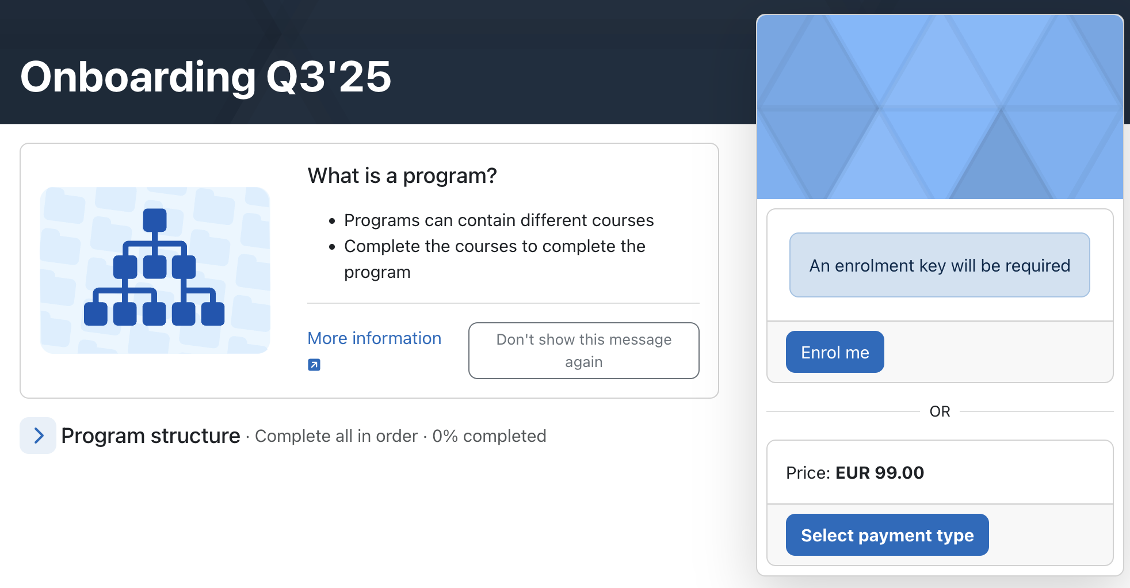
Task: Click the Onboarding Q3'25 page title
Action: (205, 77)
